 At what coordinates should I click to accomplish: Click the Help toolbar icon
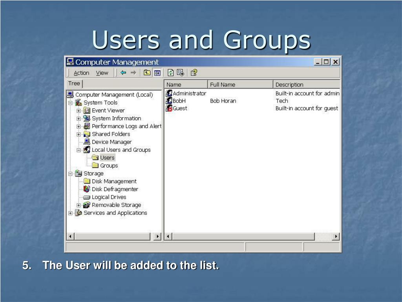coord(194,73)
